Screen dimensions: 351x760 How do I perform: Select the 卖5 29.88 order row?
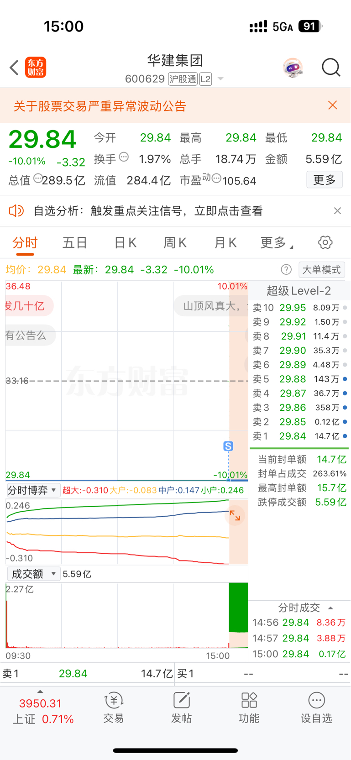(299, 379)
